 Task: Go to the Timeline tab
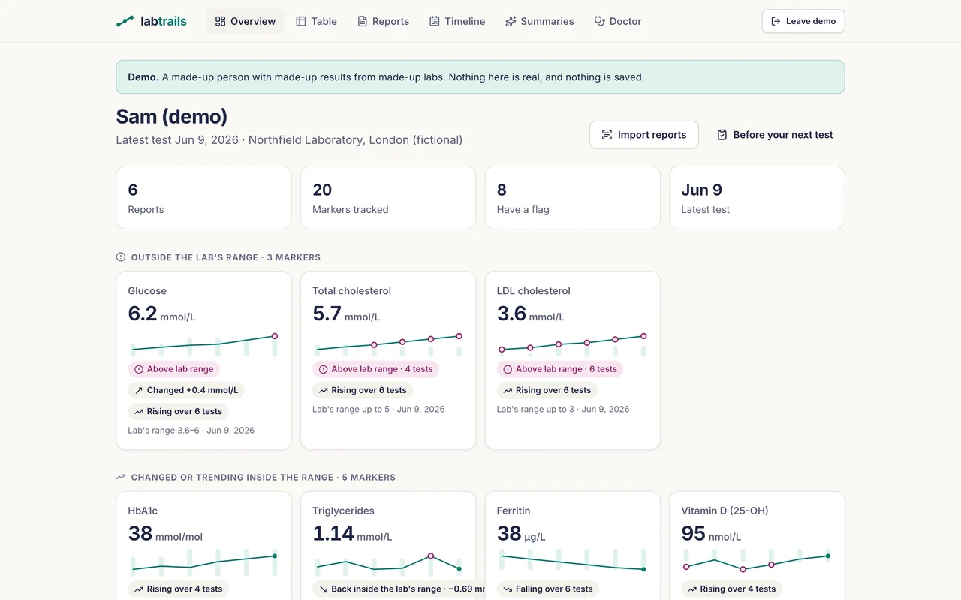(x=457, y=21)
